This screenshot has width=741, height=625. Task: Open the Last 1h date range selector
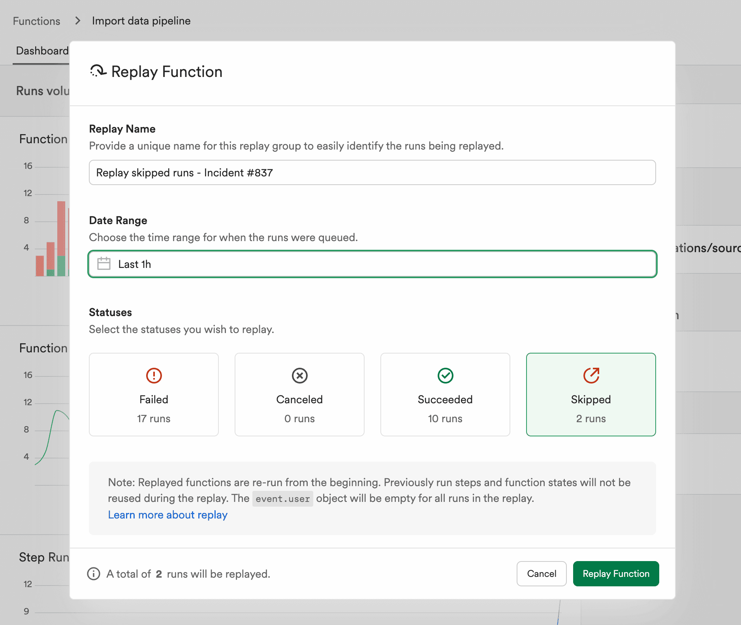point(372,264)
